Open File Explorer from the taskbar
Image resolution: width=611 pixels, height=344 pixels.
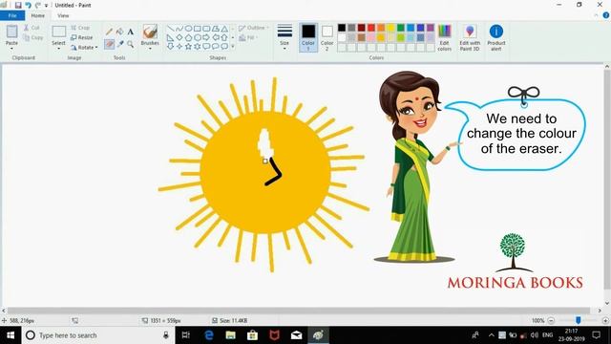tap(231, 335)
